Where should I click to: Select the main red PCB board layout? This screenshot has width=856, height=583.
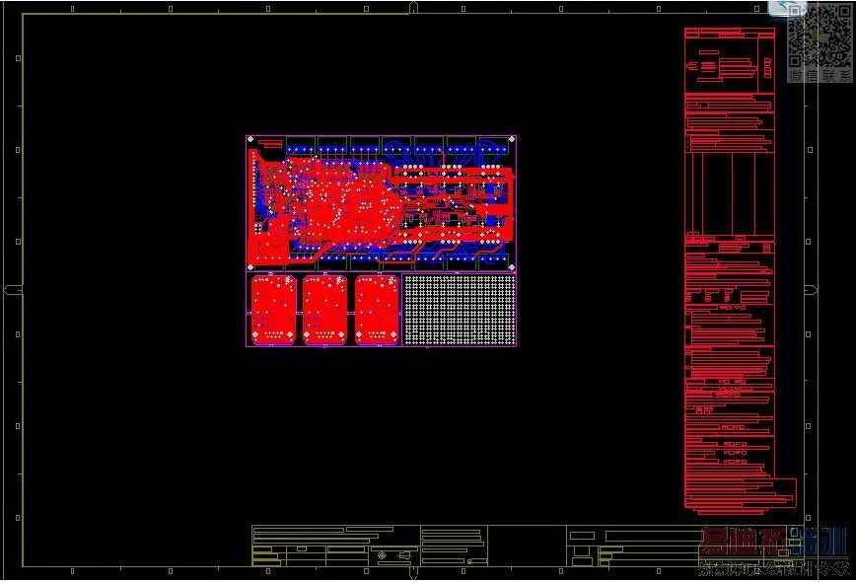tap(381, 202)
